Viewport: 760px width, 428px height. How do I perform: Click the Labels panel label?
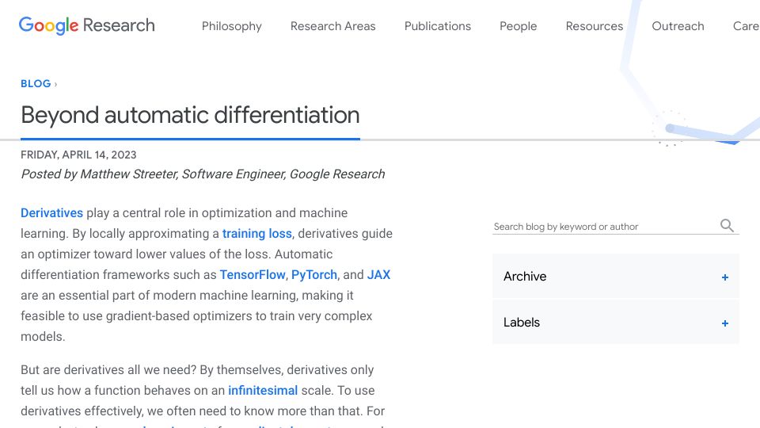point(522,323)
